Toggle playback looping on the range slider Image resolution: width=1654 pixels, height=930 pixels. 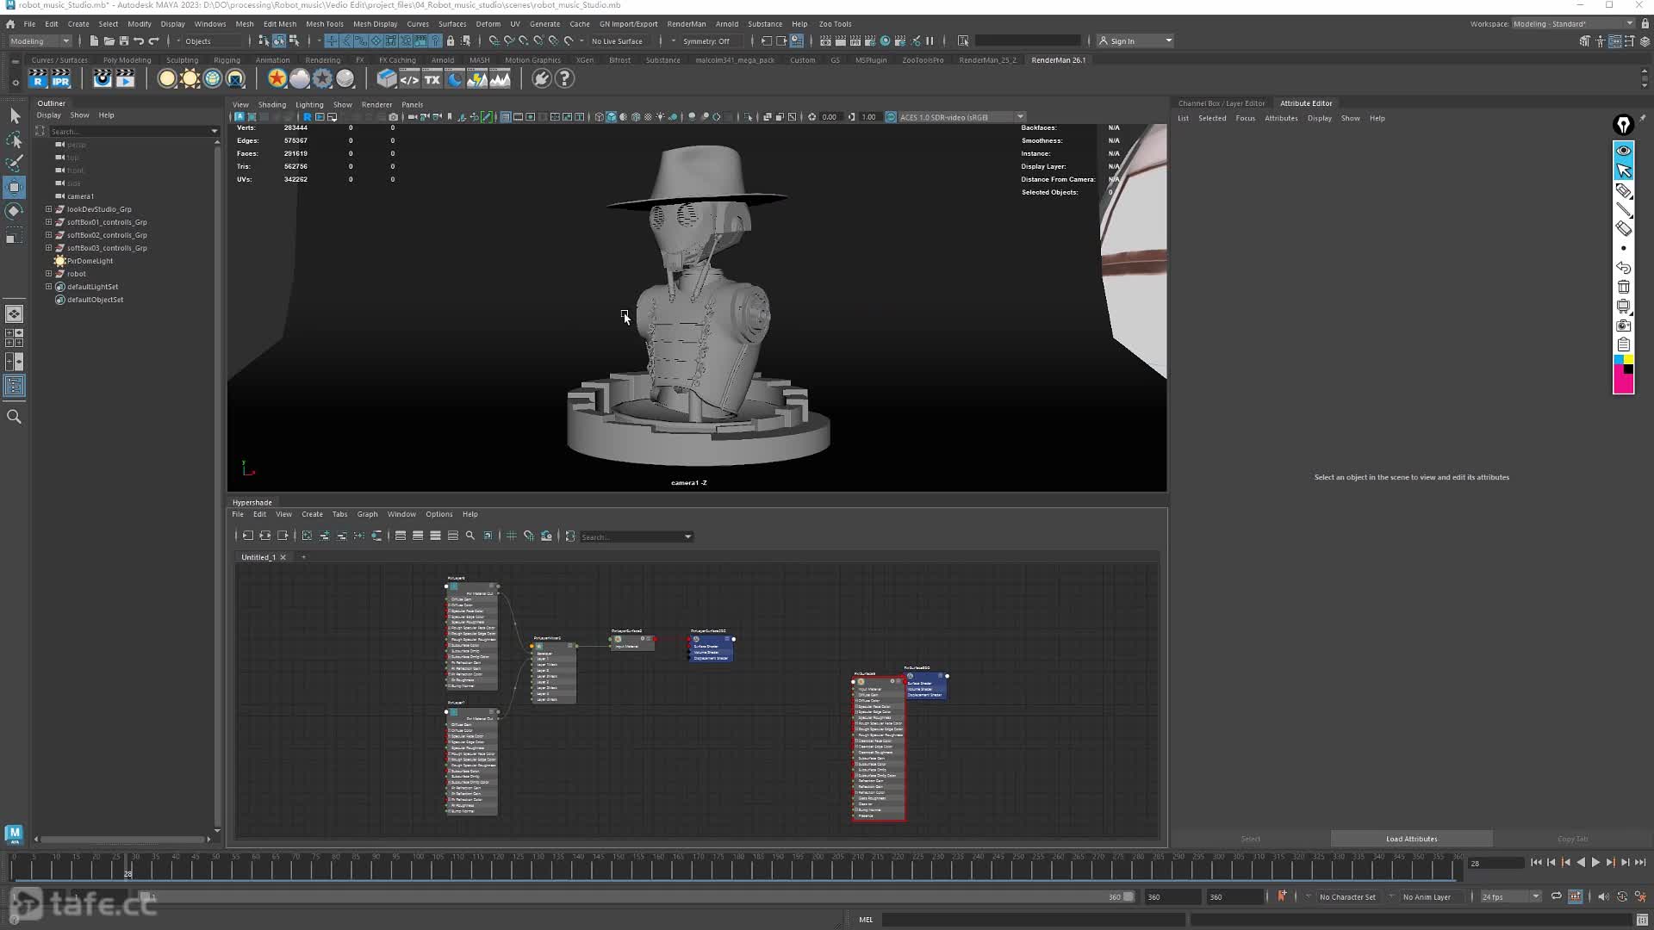click(1556, 896)
